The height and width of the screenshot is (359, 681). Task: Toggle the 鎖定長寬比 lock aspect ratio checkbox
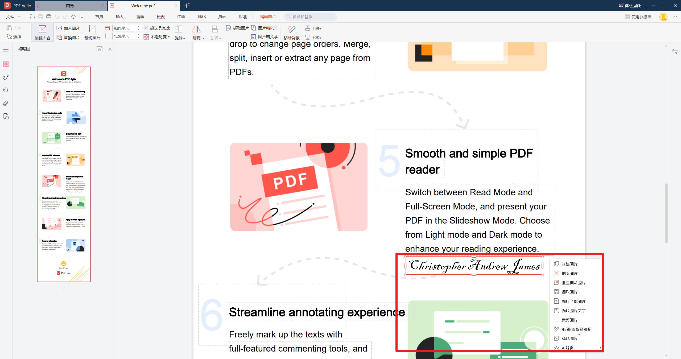pos(146,28)
